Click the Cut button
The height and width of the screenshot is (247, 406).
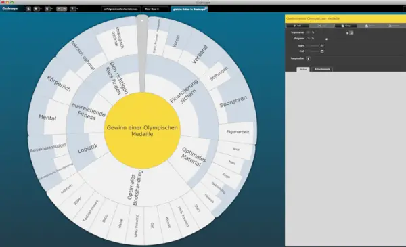[321, 26]
